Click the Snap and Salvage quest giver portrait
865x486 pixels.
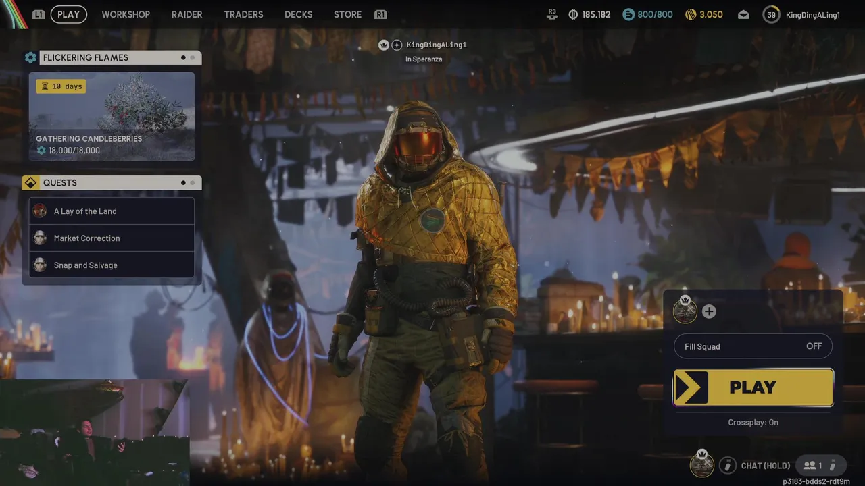[x=40, y=265]
